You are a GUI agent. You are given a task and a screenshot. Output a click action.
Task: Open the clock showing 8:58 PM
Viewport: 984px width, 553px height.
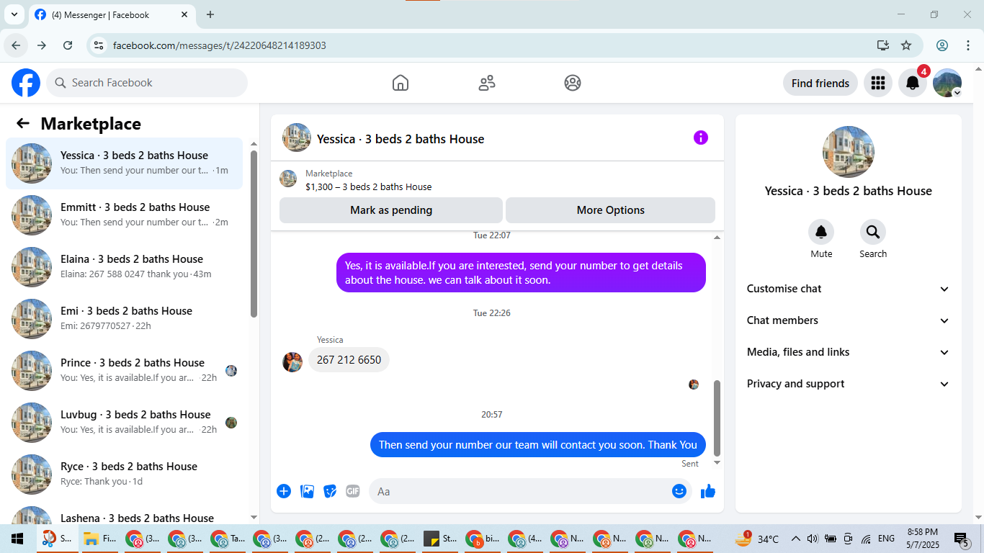(x=922, y=539)
